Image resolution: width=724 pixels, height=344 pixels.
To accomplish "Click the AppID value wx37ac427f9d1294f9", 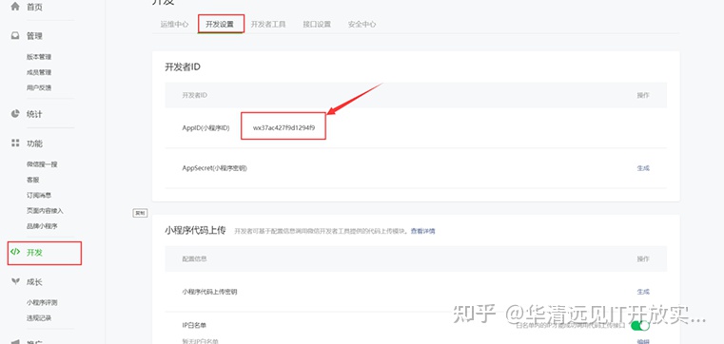I will [x=284, y=127].
